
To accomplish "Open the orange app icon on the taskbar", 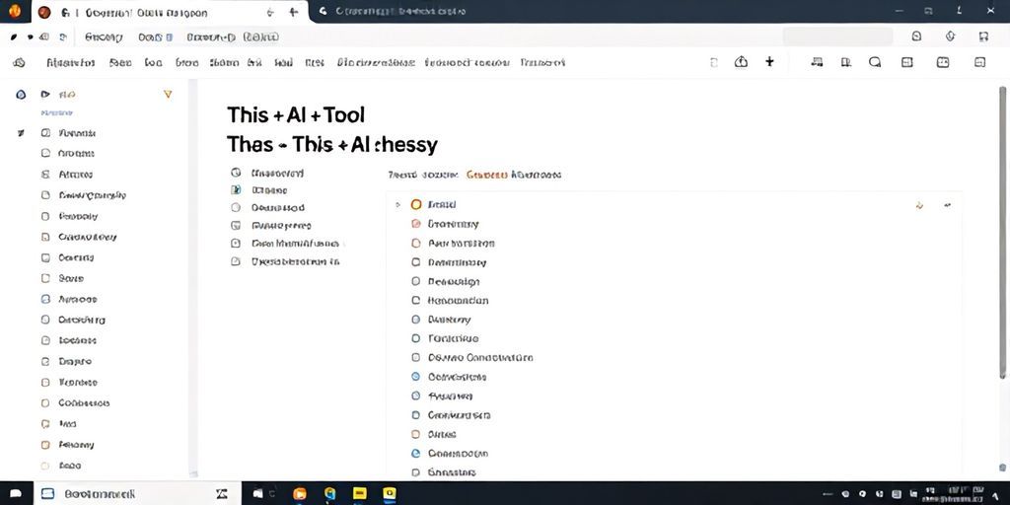I will click(300, 494).
